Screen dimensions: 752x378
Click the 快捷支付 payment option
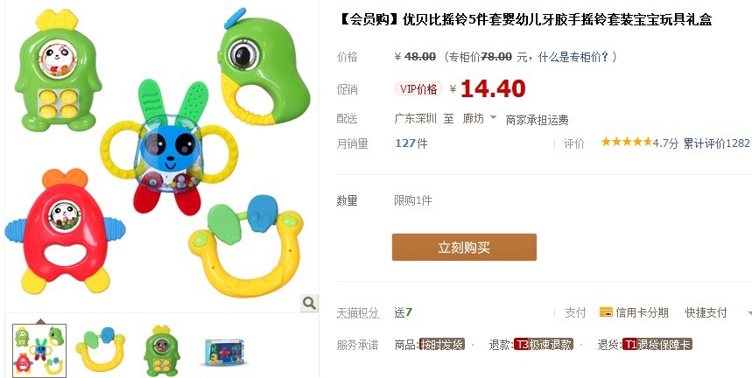[x=706, y=313]
